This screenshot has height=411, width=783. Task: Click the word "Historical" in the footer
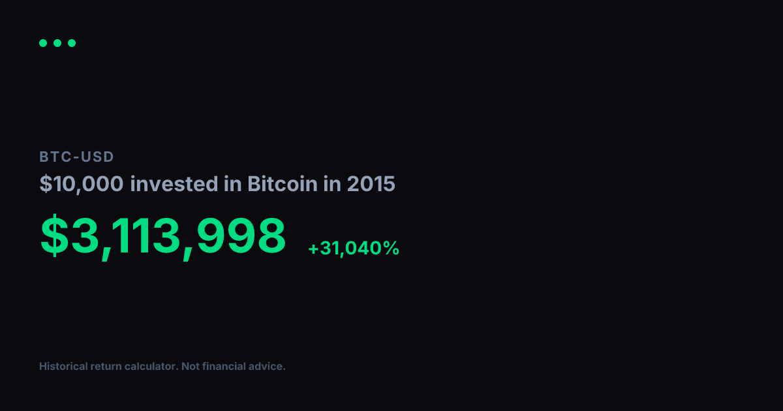(x=63, y=367)
